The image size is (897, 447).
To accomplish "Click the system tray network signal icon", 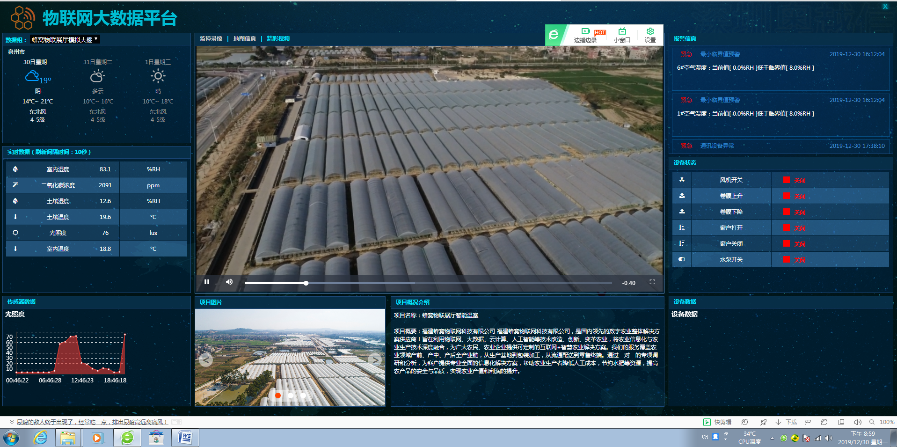I will (817, 438).
